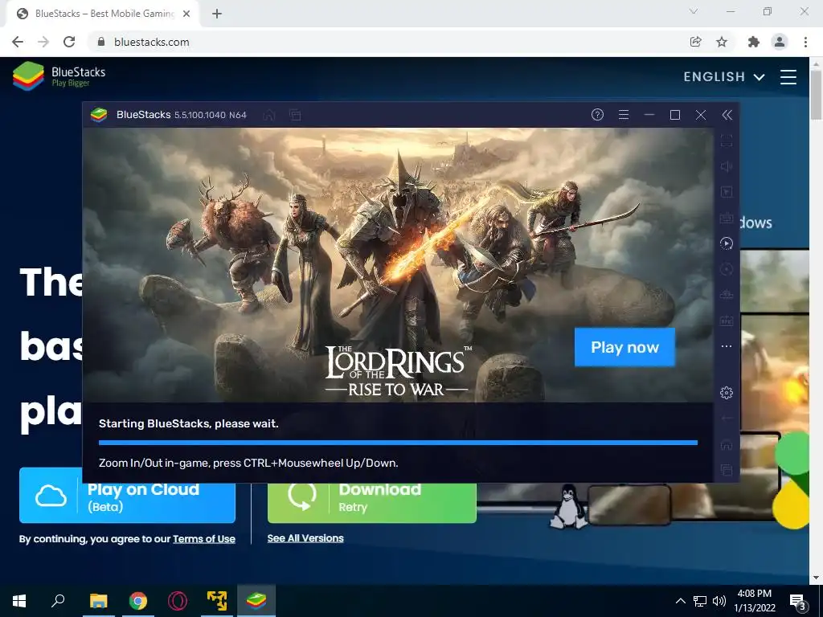
Task: Click the sync operations play-circle icon
Action: (x=727, y=243)
